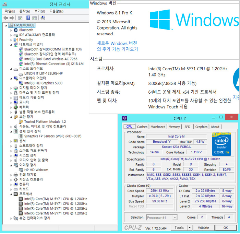
Task: Open the 보기(V) menu
Action: click(x=39, y=11)
